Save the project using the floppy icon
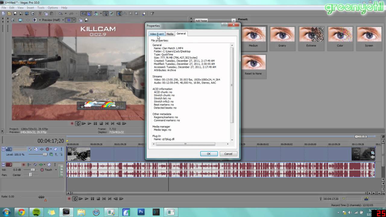The width and height of the screenshot is (386, 217). [15, 14]
